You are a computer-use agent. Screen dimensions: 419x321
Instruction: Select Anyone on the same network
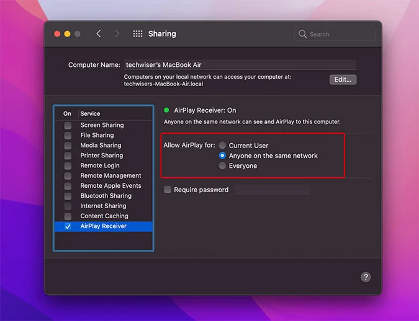point(222,156)
